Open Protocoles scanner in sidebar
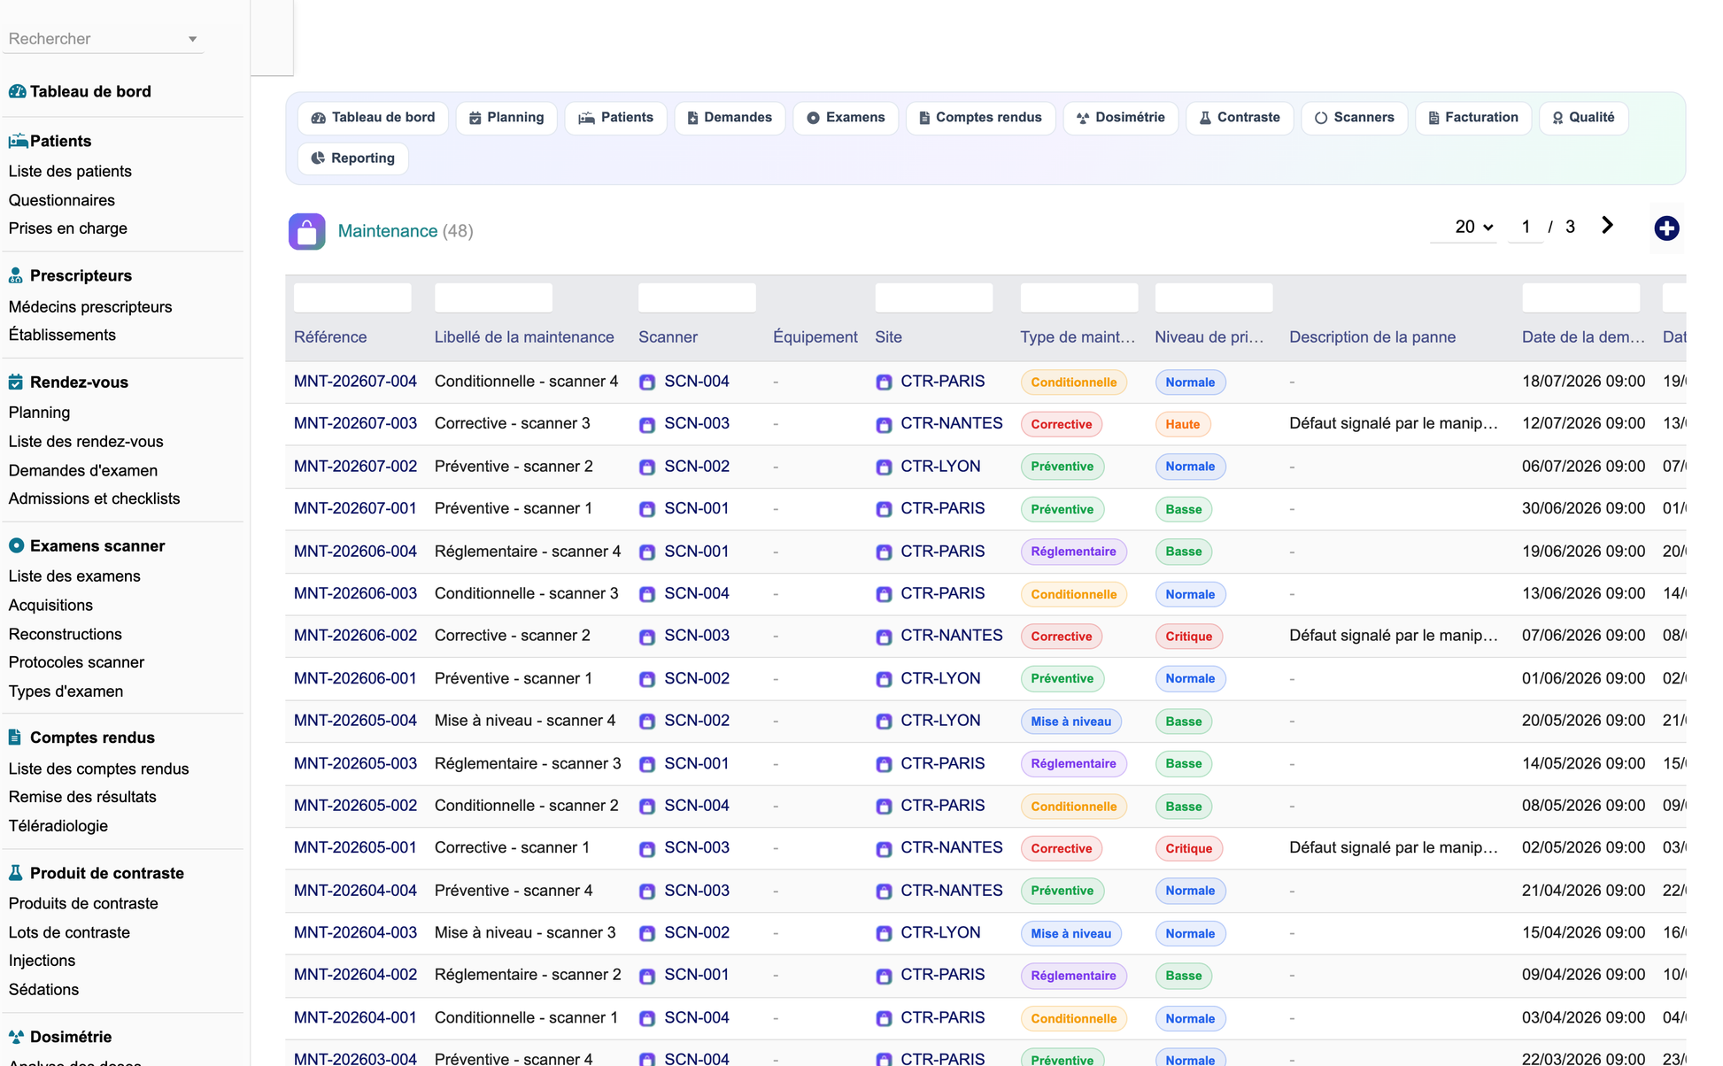 tap(76, 661)
